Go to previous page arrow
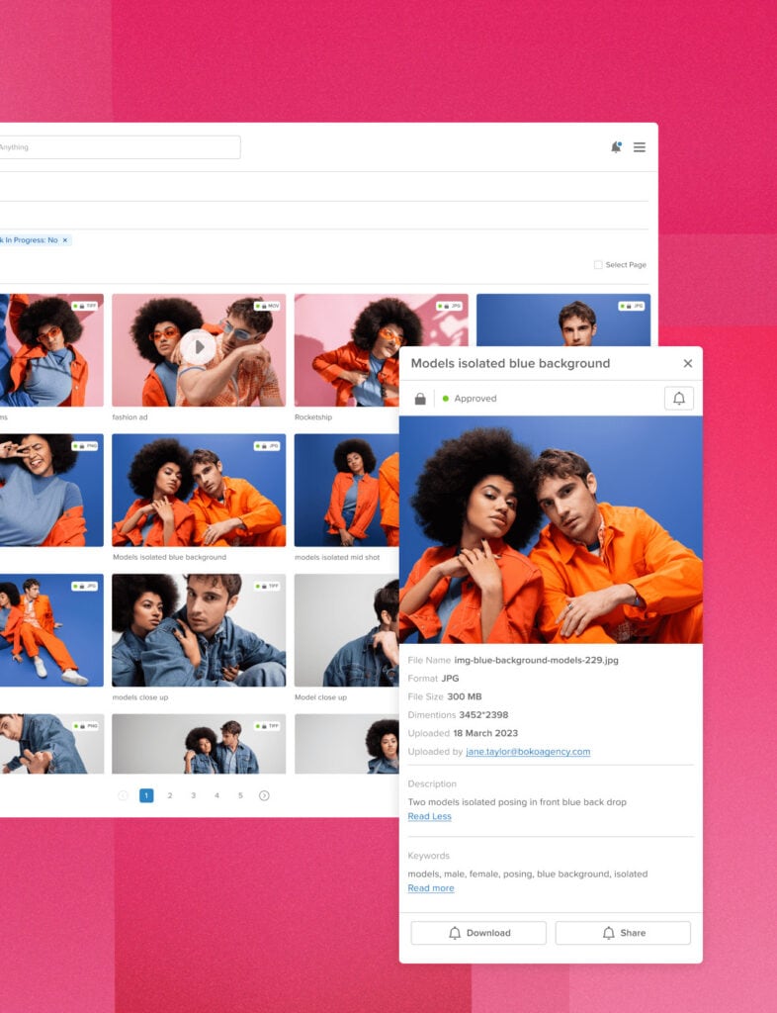 pos(123,795)
